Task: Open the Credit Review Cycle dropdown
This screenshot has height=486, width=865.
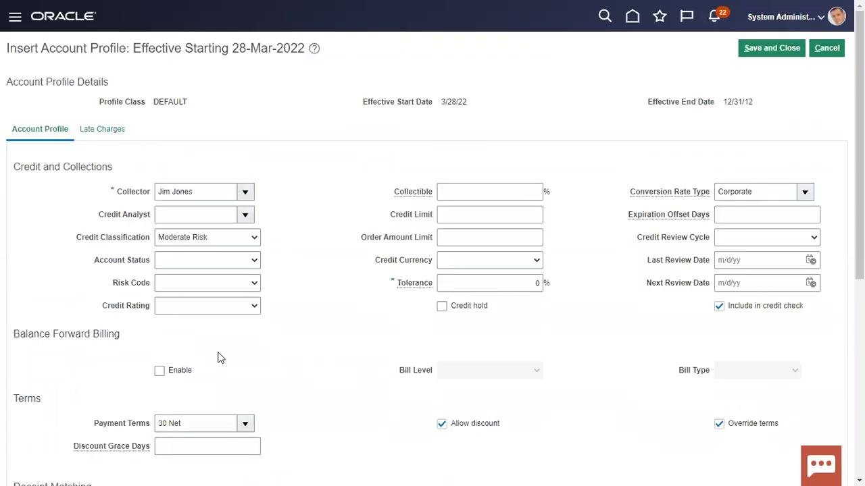Action: (767, 238)
